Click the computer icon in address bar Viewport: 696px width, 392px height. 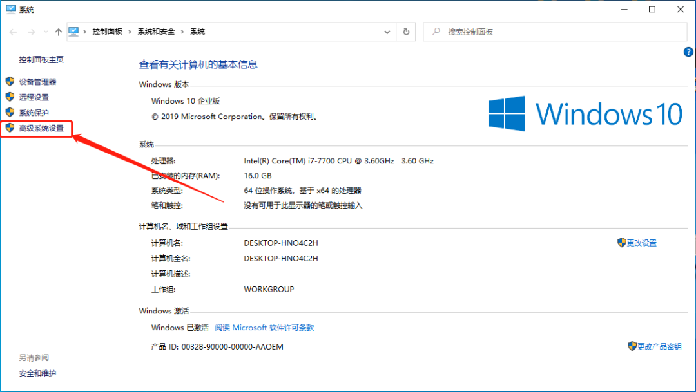pyautogui.click(x=73, y=32)
